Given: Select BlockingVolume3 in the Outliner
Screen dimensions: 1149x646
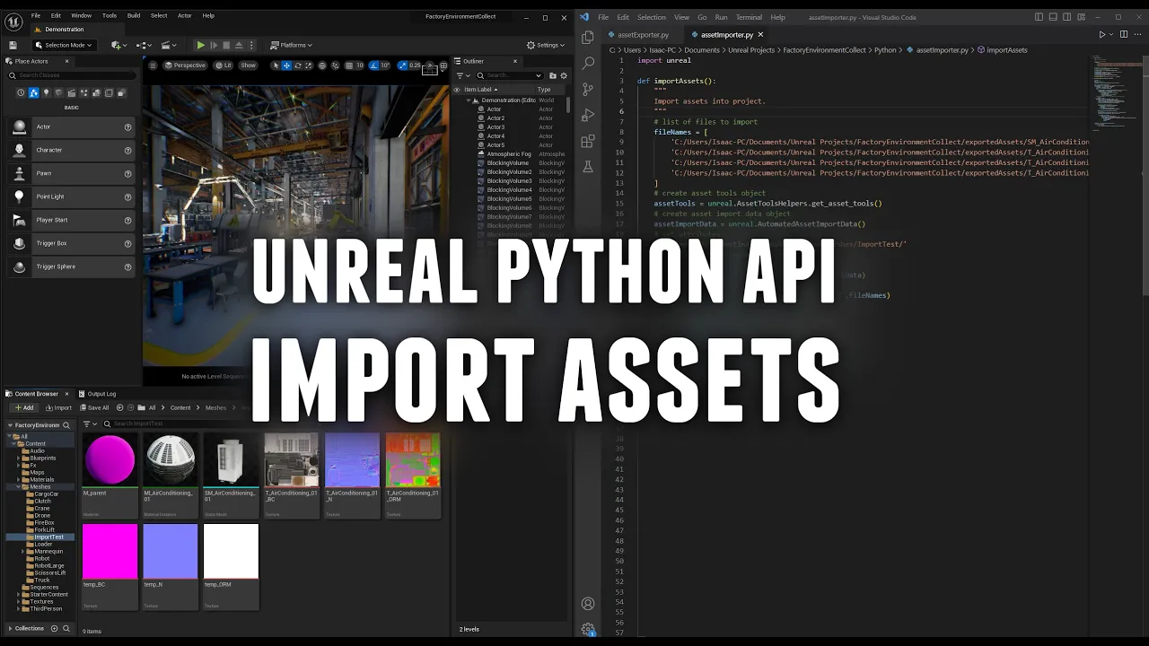Looking at the screenshot, I should coord(509,181).
